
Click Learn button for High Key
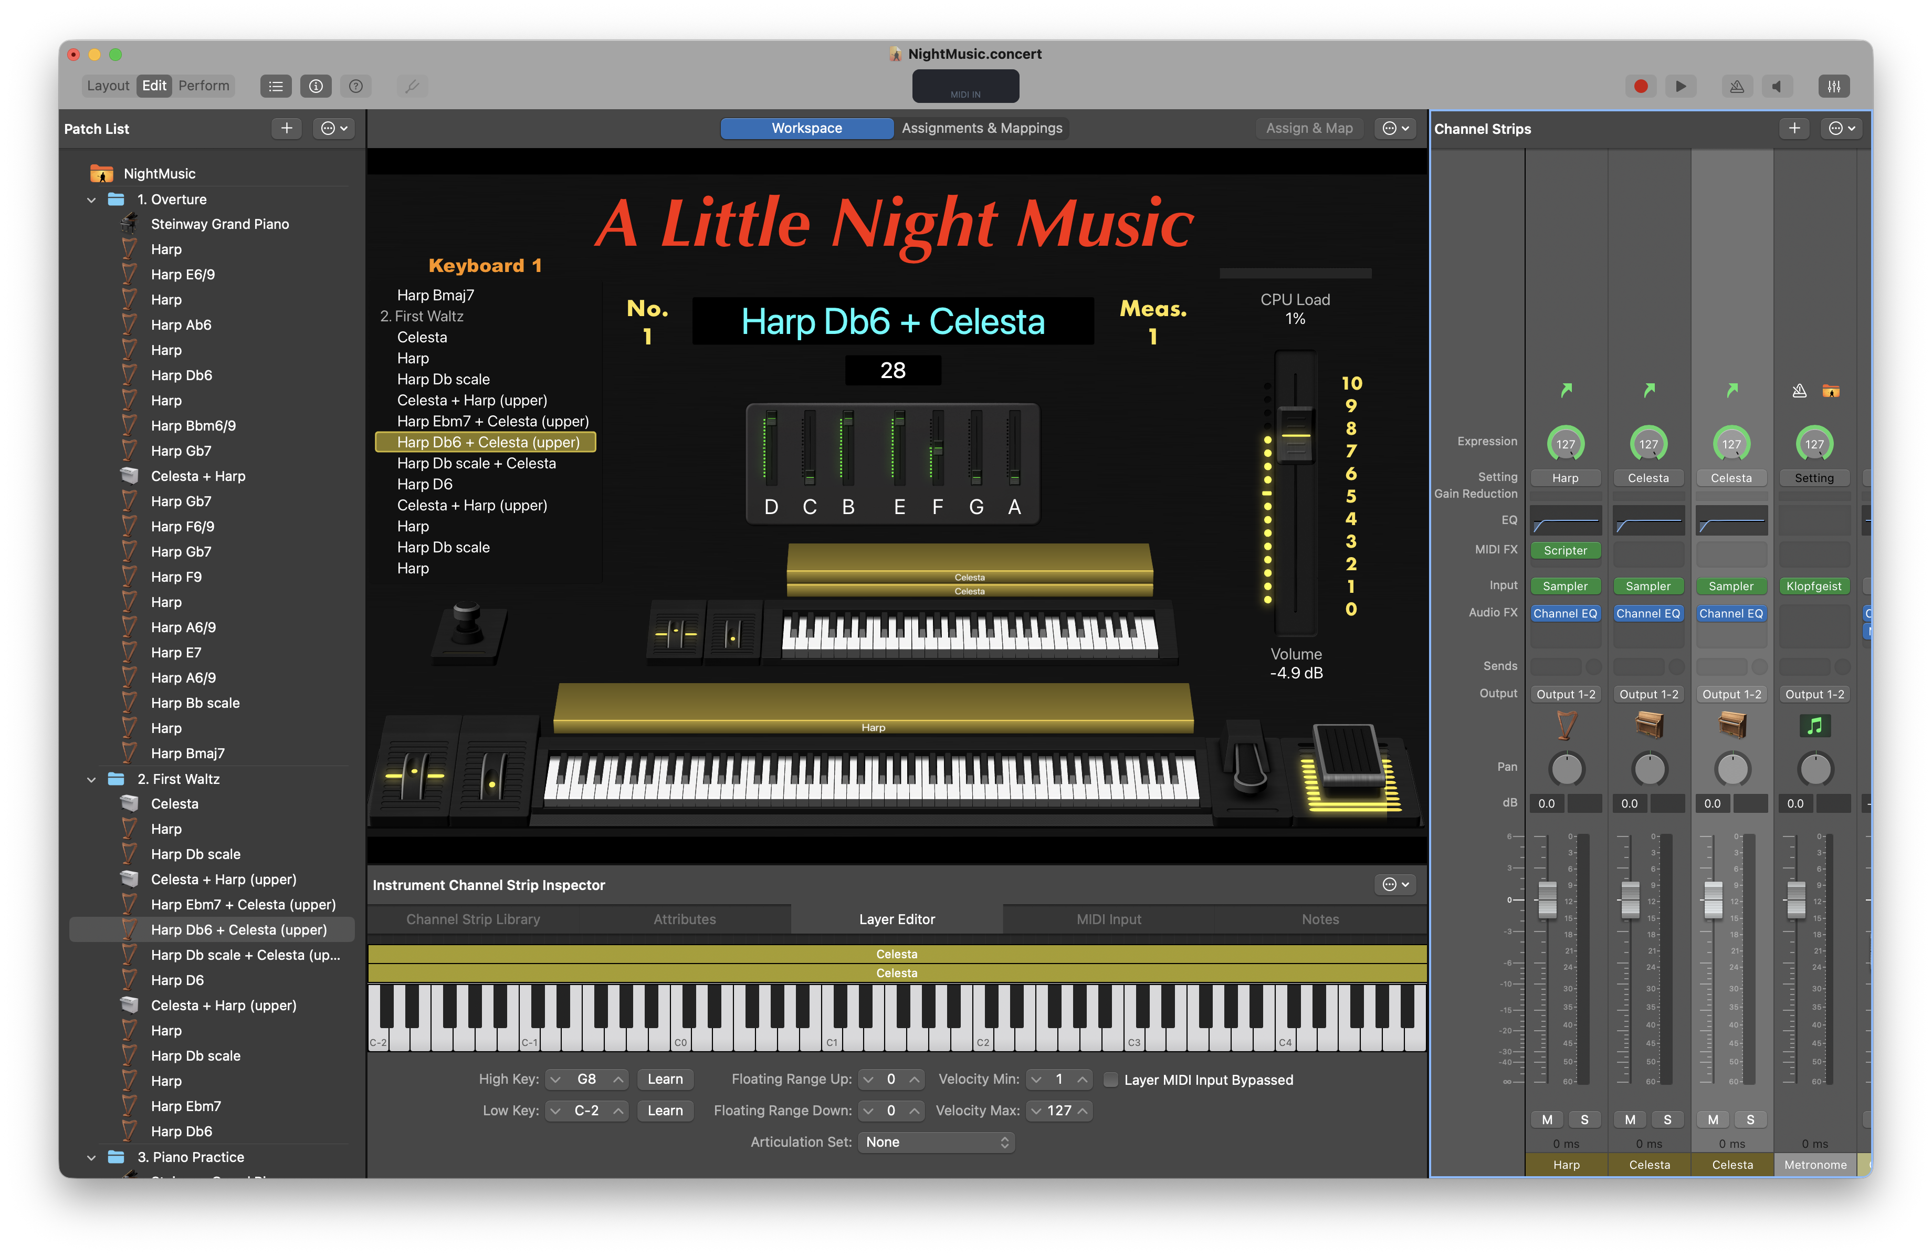[x=665, y=1079]
